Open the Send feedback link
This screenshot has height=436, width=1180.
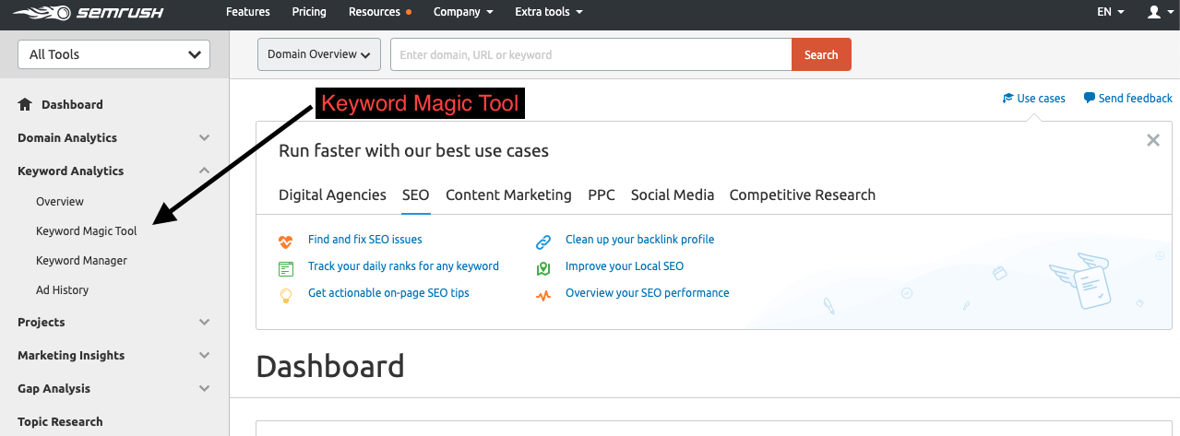[1128, 98]
